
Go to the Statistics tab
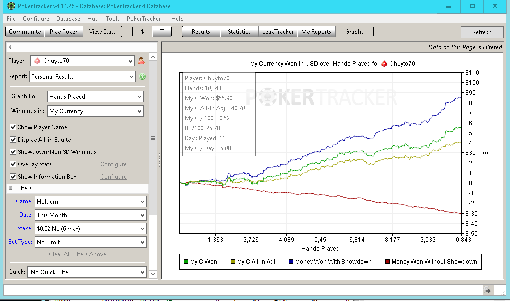point(239,32)
